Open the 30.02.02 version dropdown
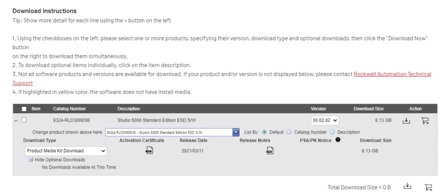This screenshot has width=444, height=196. (x=324, y=120)
